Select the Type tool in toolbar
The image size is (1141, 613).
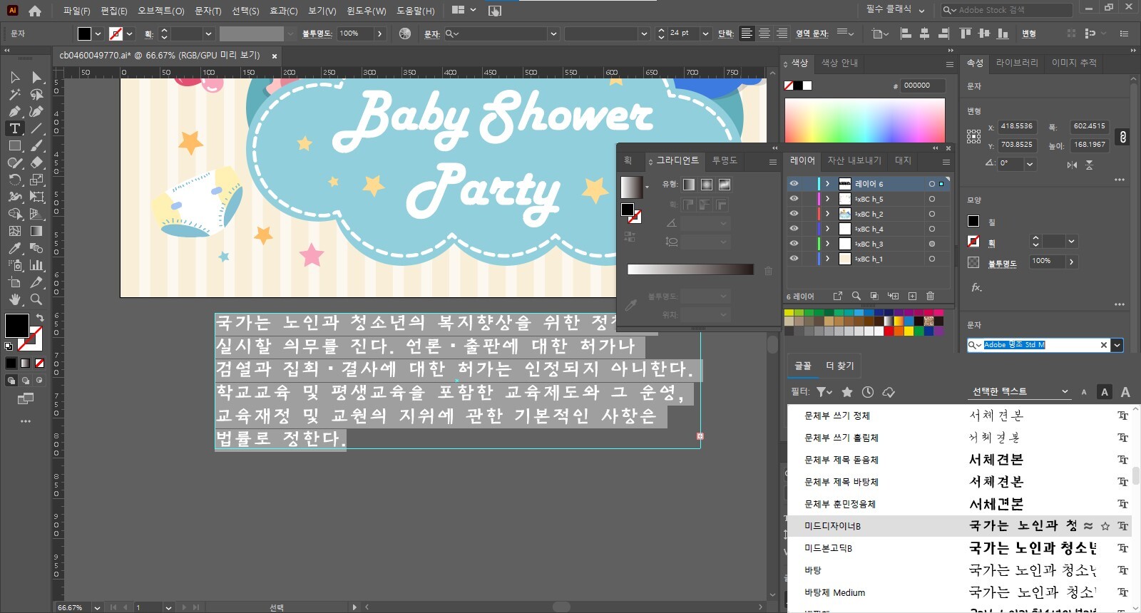coord(14,128)
